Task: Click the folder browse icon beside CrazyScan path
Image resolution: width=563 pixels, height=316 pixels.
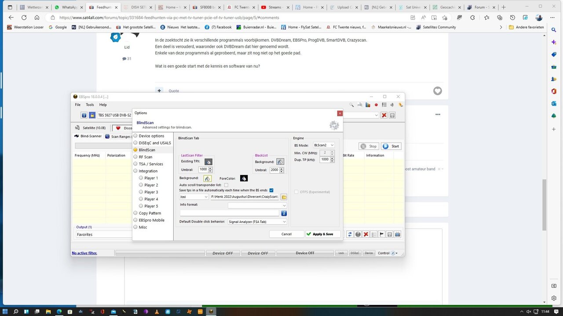Action: (x=284, y=197)
